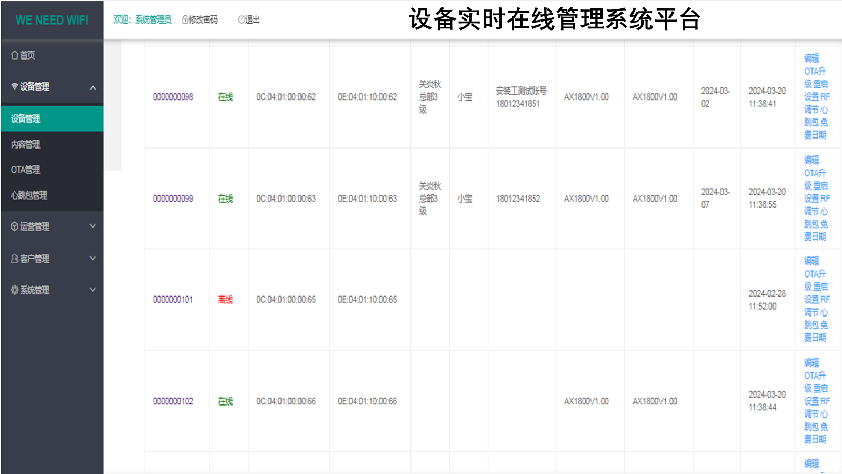Click the 运营管理 shield icon

coord(15,226)
